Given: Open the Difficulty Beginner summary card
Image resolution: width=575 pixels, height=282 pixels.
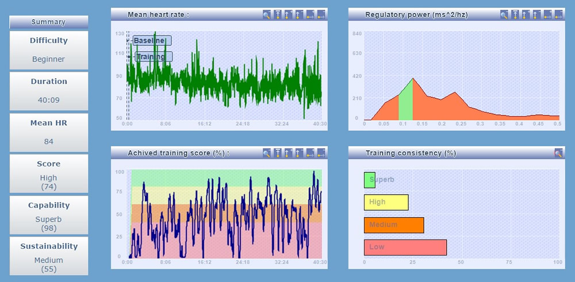Looking at the screenshot, I should point(49,50).
